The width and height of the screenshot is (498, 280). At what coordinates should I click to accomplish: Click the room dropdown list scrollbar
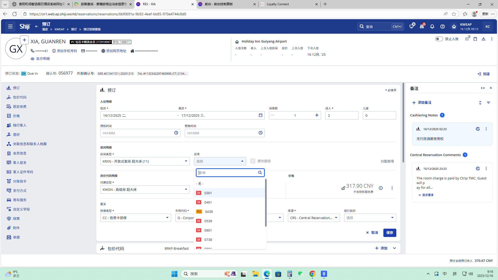266,202
